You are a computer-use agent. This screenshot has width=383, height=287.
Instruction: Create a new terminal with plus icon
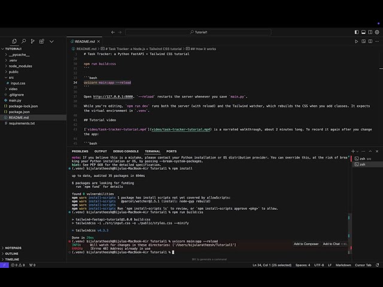pos(353,151)
